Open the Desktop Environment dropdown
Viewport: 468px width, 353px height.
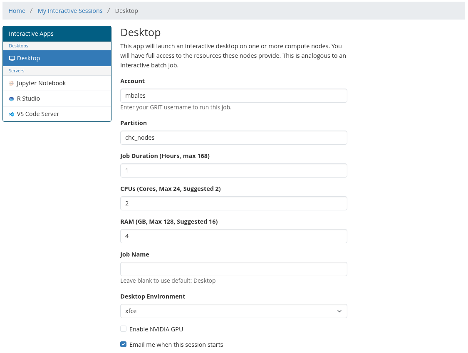point(233,311)
